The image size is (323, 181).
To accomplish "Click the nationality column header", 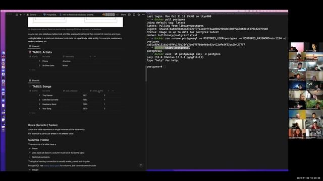I will pyautogui.click(x=69, y=57).
